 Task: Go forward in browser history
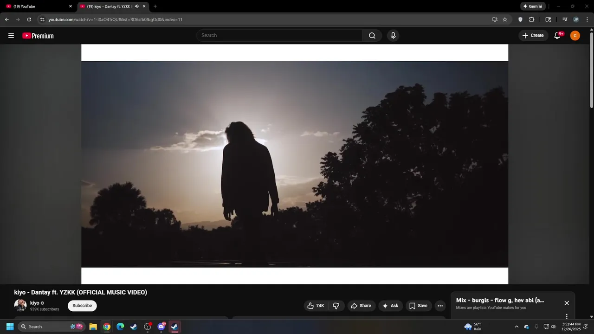[x=18, y=19]
